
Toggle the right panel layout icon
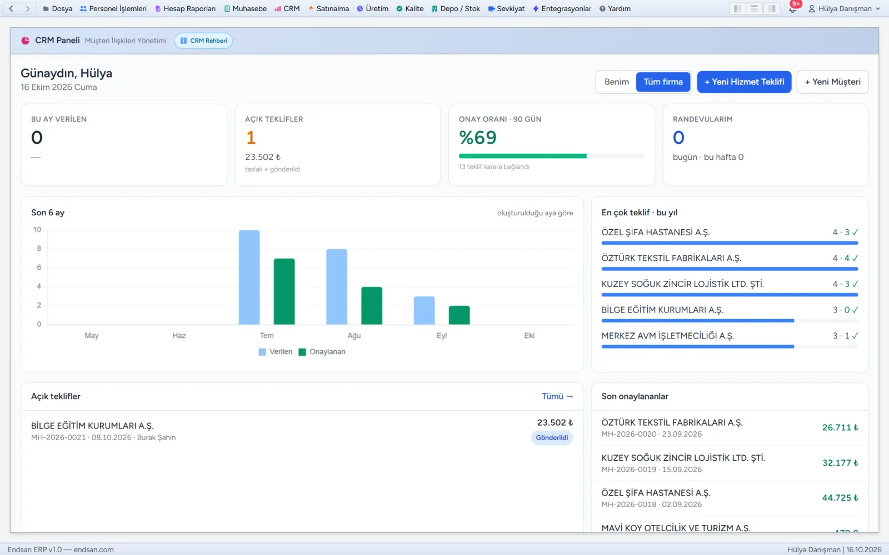(772, 8)
